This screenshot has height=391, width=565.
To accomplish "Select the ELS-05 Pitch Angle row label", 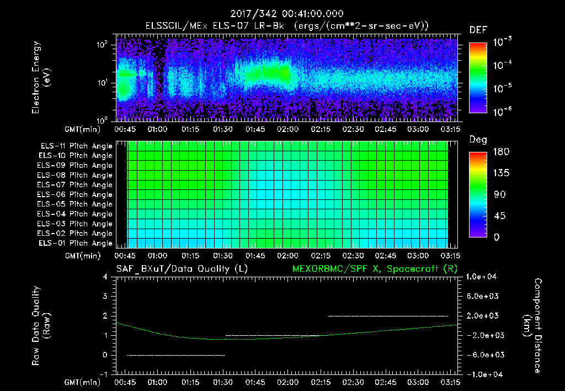I will click(x=75, y=204).
